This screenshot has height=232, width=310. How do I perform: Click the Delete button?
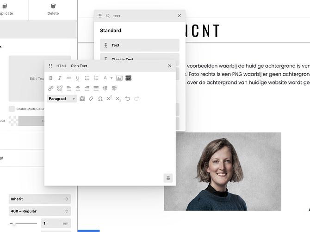coord(53,10)
